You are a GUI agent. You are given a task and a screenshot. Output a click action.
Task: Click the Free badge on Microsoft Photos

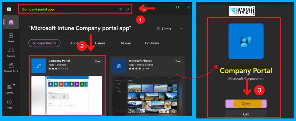(x=178, y=61)
